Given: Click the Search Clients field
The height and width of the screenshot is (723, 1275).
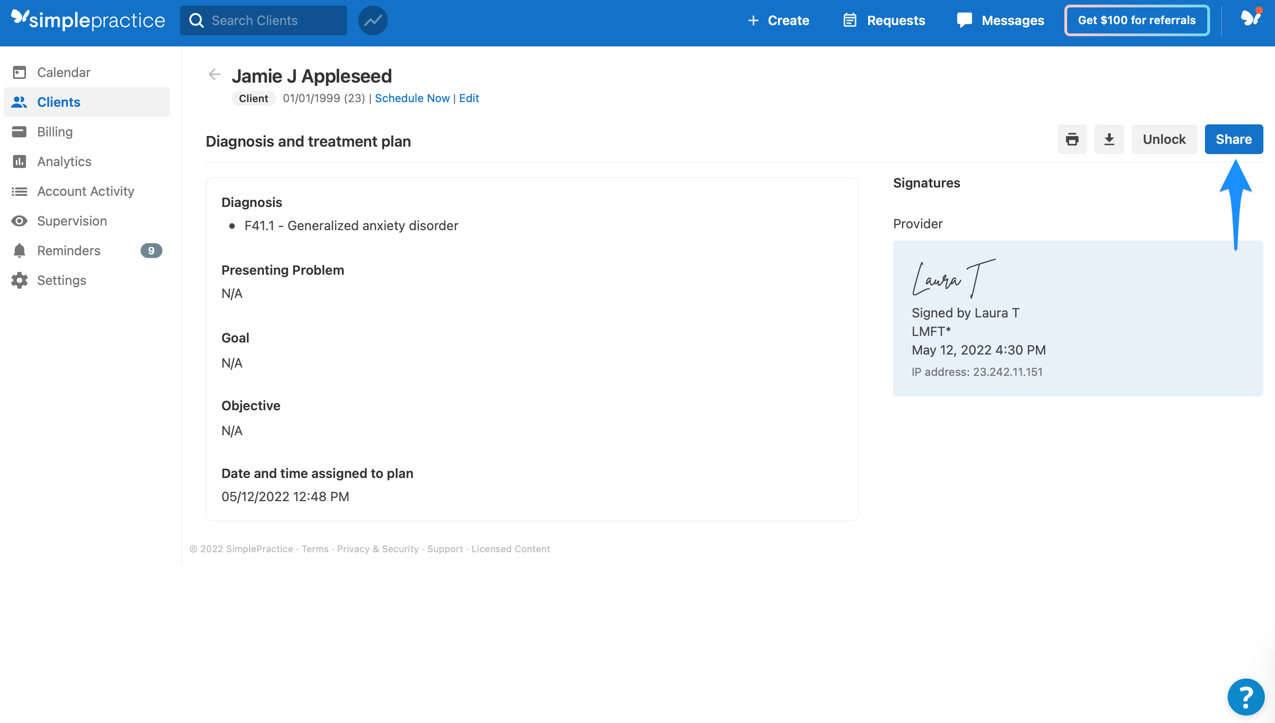Looking at the screenshot, I should pyautogui.click(x=263, y=20).
